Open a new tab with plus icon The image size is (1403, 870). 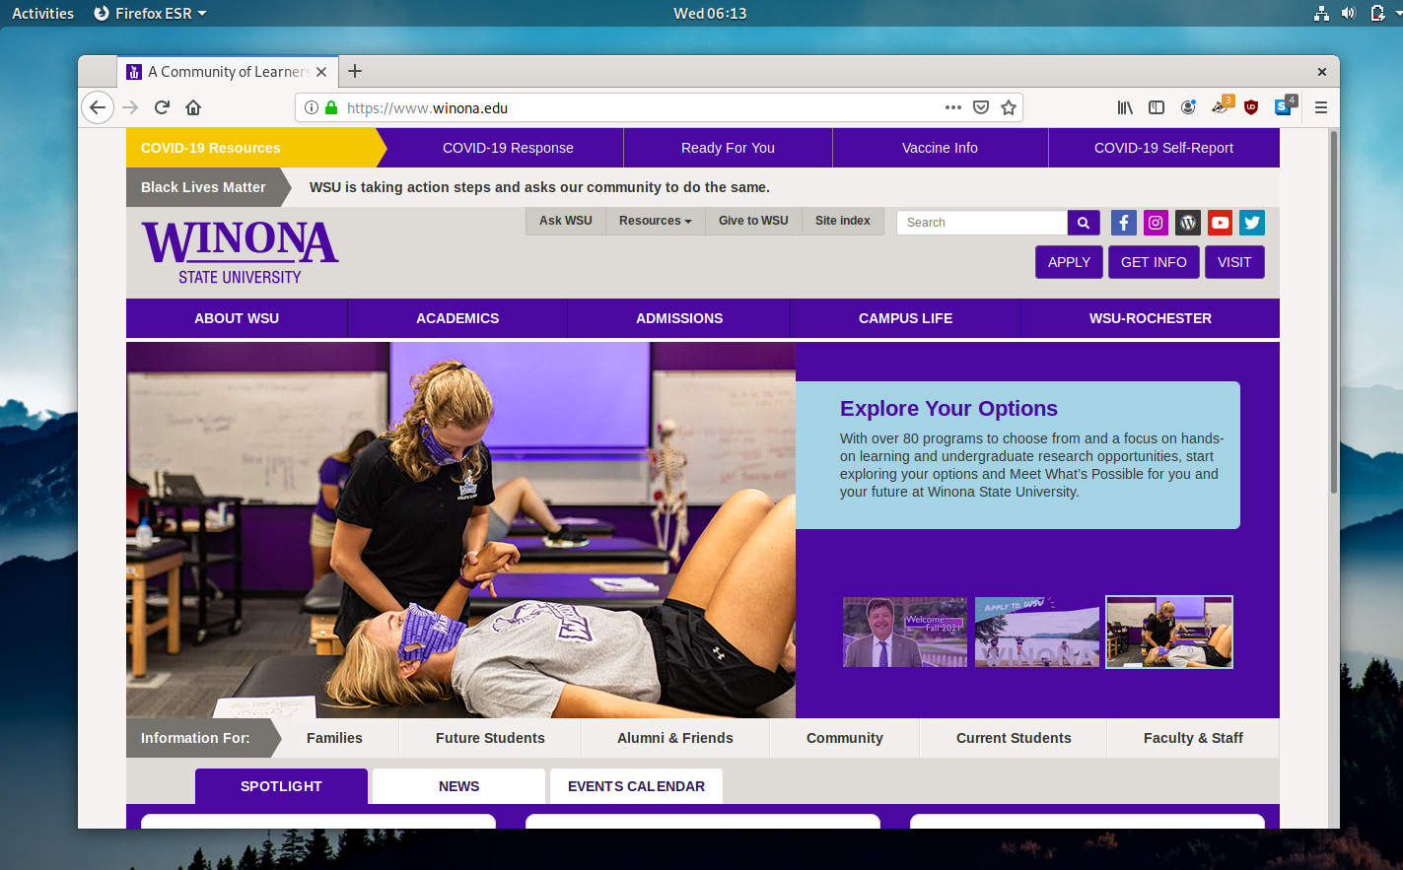pos(355,71)
